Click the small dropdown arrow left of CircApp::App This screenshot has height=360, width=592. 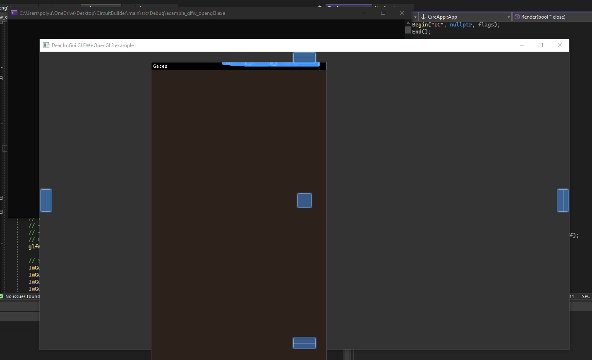415,17
